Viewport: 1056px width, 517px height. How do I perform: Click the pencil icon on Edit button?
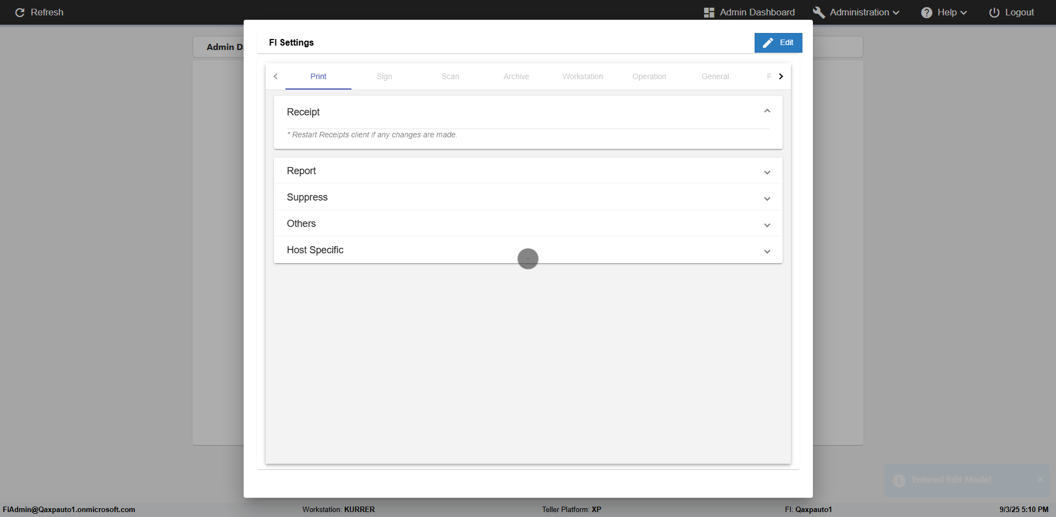point(768,43)
